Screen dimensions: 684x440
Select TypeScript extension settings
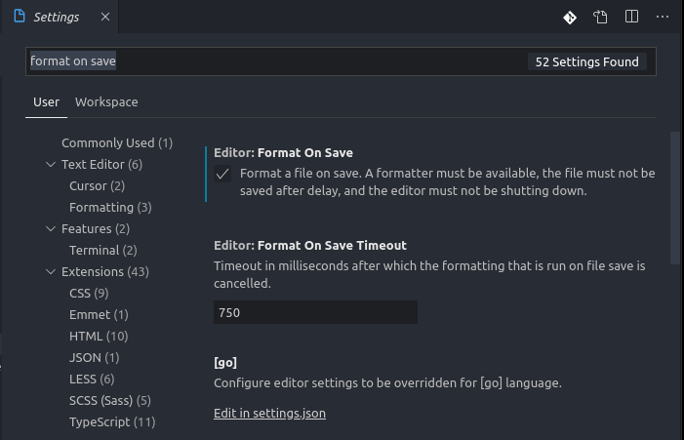(111, 422)
